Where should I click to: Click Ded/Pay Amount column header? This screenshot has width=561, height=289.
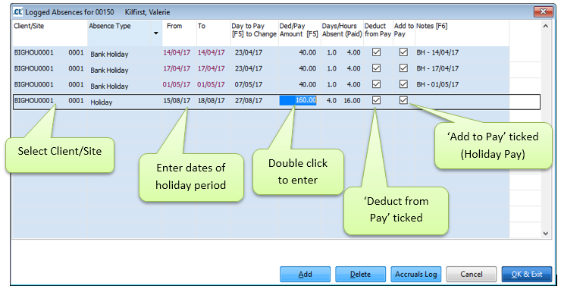tap(299, 33)
